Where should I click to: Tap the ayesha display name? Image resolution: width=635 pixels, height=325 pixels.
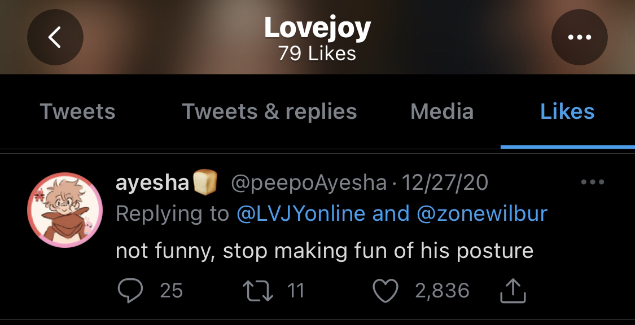(152, 182)
